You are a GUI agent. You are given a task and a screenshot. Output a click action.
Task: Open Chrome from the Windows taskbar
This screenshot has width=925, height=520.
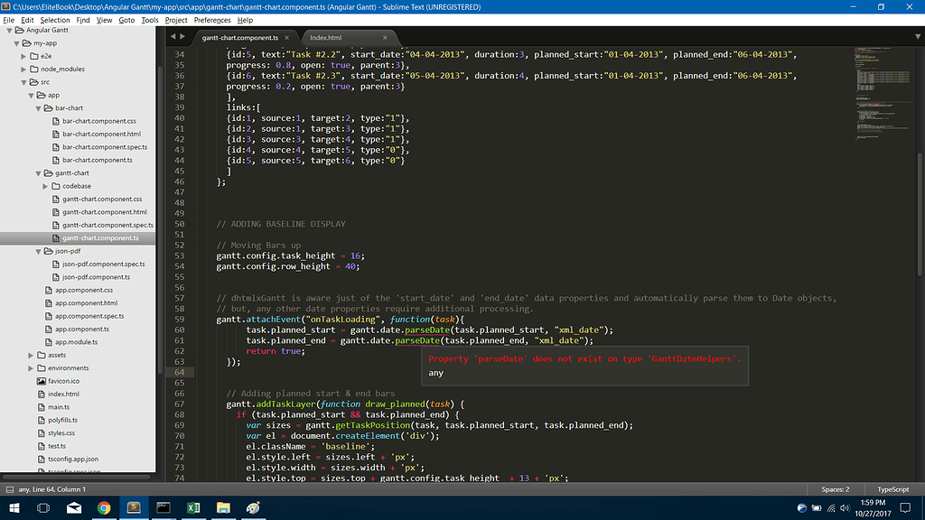point(104,508)
